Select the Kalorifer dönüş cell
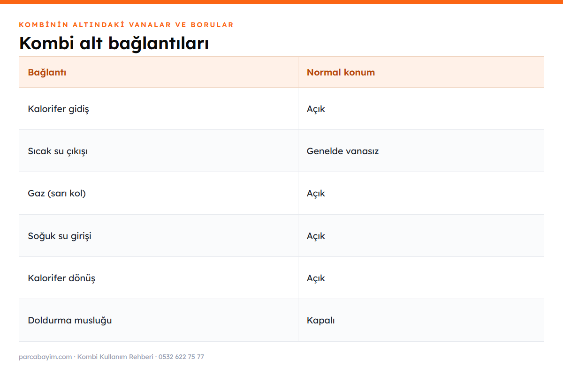Screen dimensions: 563x375 159,278
